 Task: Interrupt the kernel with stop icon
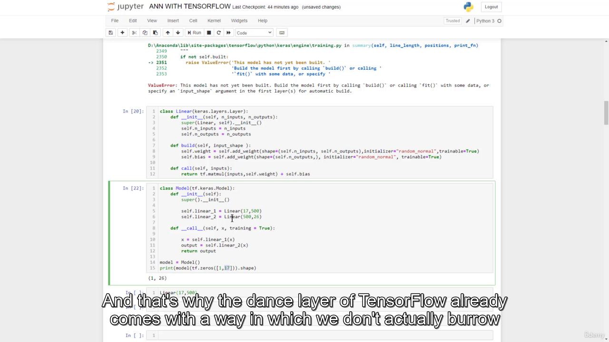[208, 33]
